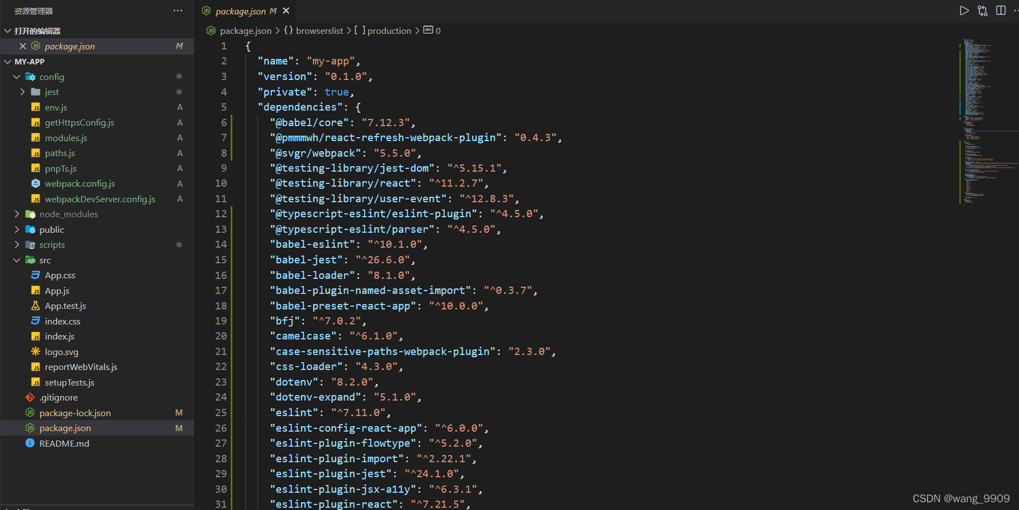Image resolution: width=1019 pixels, height=510 pixels.
Task: Expand the scripts folder chevron
Action: point(17,244)
